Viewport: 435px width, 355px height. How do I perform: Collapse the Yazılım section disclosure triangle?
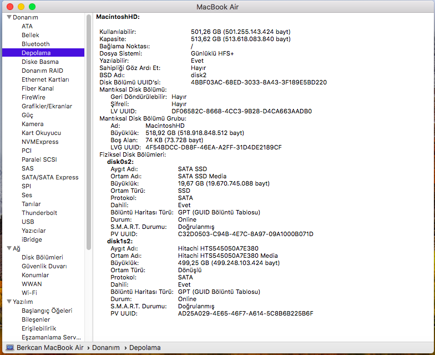pos(9,302)
